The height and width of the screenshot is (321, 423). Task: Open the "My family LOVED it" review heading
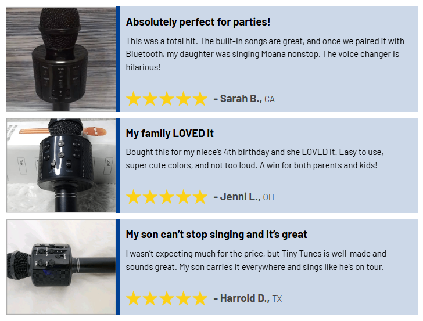click(x=170, y=134)
